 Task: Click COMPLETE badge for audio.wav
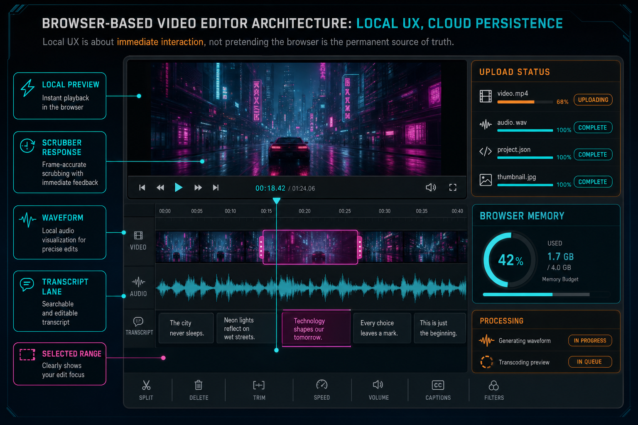coord(593,127)
